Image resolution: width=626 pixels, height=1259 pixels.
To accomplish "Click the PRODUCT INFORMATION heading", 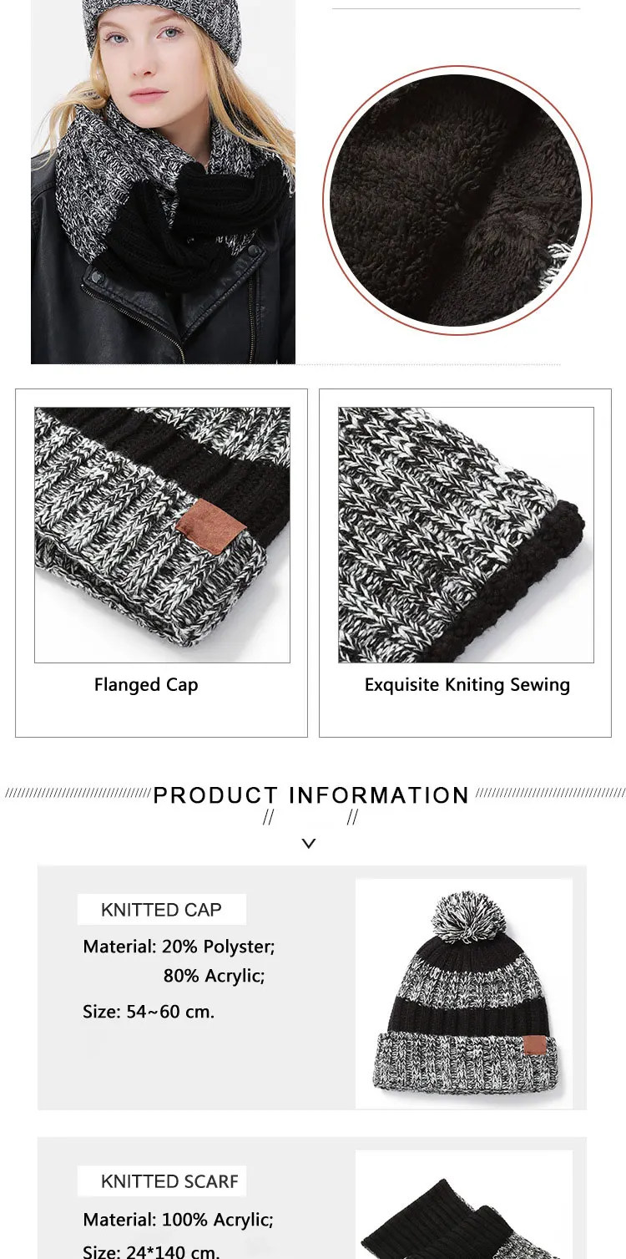I will 311,795.
